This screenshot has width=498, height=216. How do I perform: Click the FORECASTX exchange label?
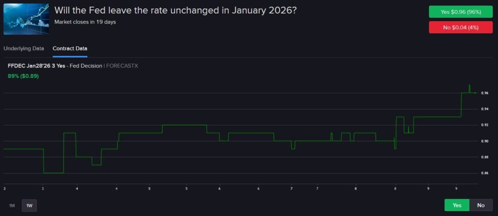pyautogui.click(x=122, y=66)
